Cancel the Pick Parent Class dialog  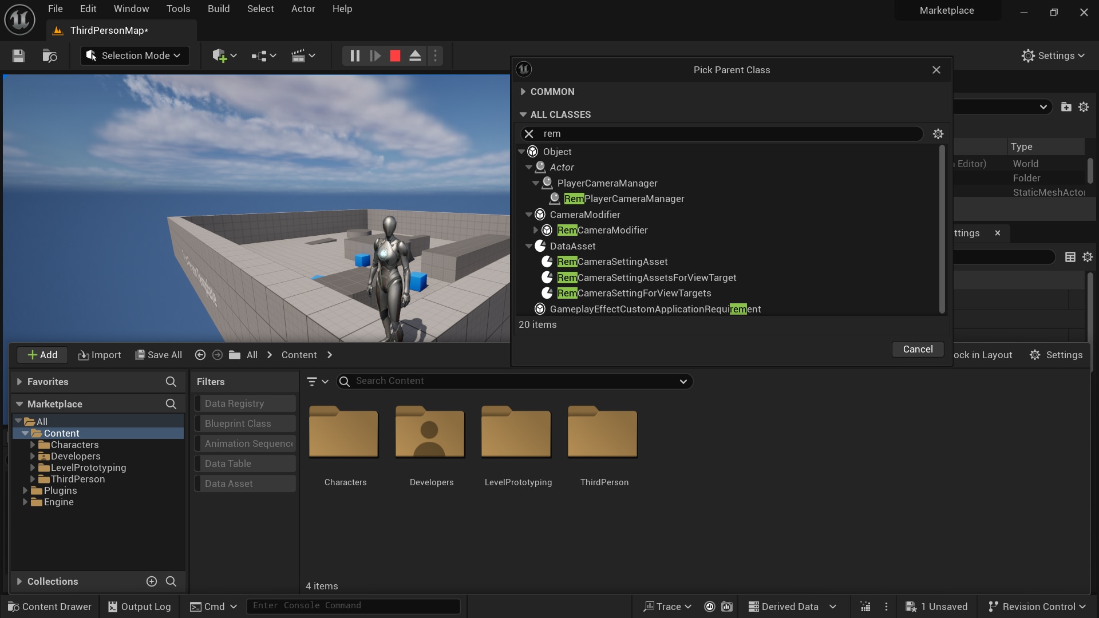(x=917, y=349)
